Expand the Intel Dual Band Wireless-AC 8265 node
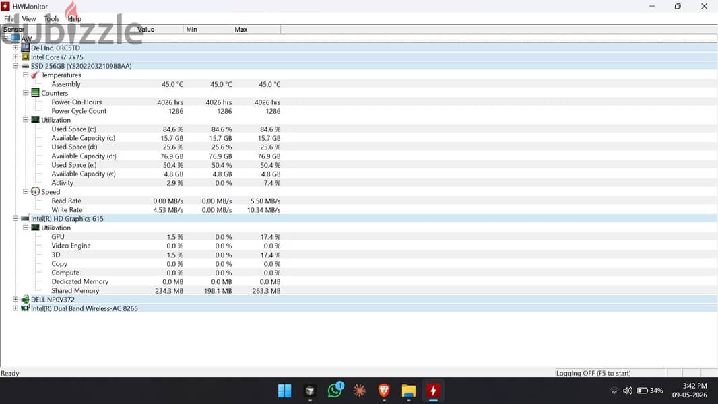Viewport: 718px width, 404px height. tap(15, 308)
